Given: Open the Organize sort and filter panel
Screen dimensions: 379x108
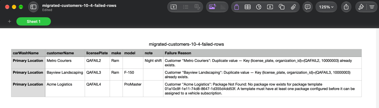Looking at the screenshot, I should 372,7.
